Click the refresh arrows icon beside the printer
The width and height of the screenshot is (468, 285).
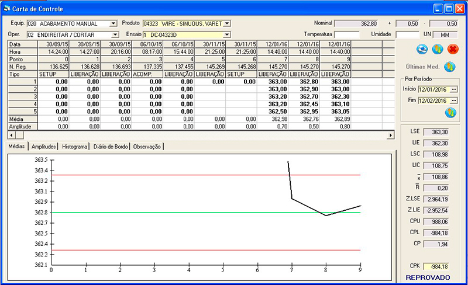pos(437,49)
